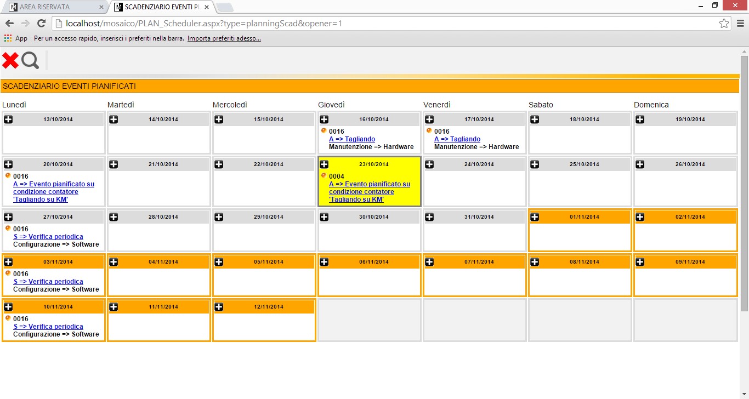Screen dimensions: 749x399
Task: Click plus icon for 01/11/2014
Action: [535, 217]
